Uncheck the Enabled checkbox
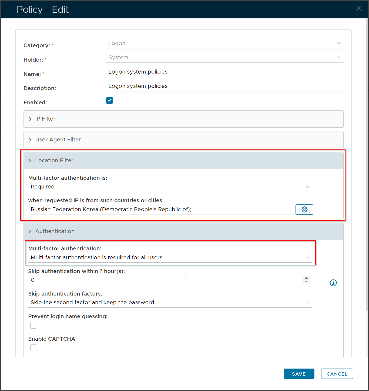This screenshot has height=391, width=369. coord(109,101)
